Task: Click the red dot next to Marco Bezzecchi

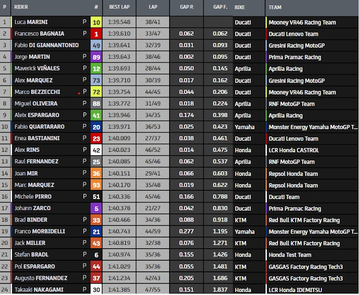Action: (x=79, y=92)
